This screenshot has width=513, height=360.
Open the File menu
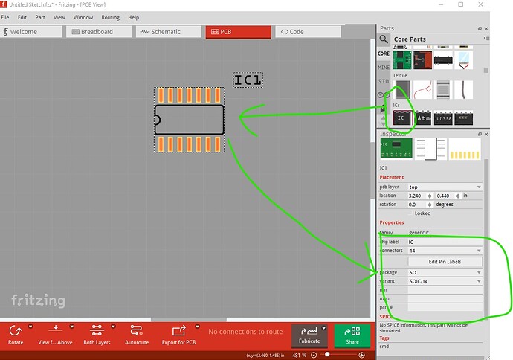point(5,17)
